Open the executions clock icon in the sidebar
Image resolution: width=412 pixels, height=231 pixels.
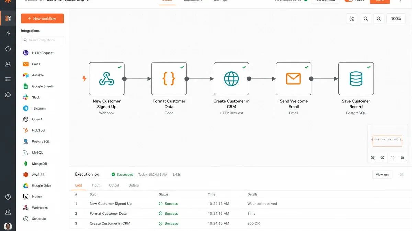click(8, 49)
